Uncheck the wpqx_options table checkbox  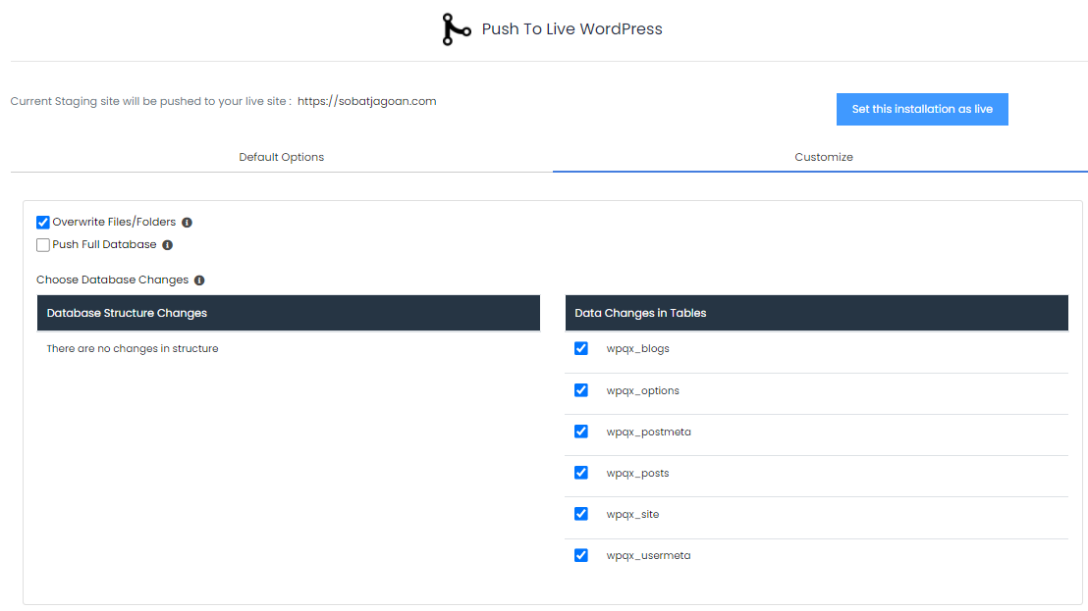(580, 390)
